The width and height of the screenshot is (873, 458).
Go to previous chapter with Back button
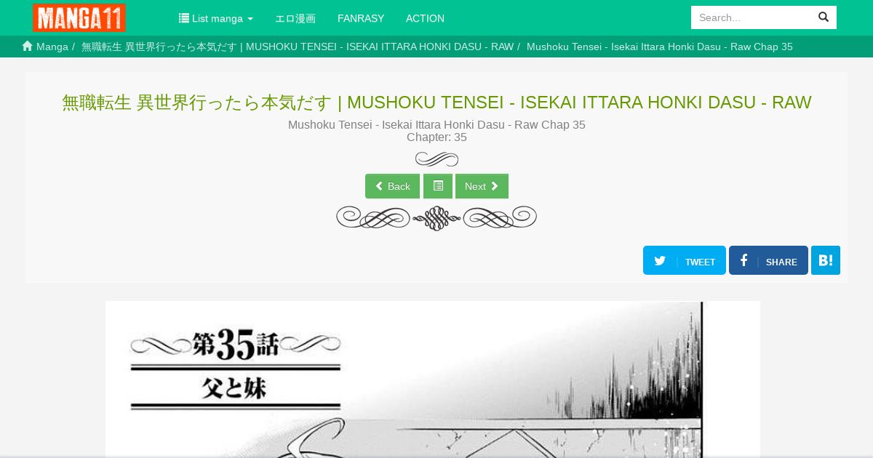click(392, 186)
